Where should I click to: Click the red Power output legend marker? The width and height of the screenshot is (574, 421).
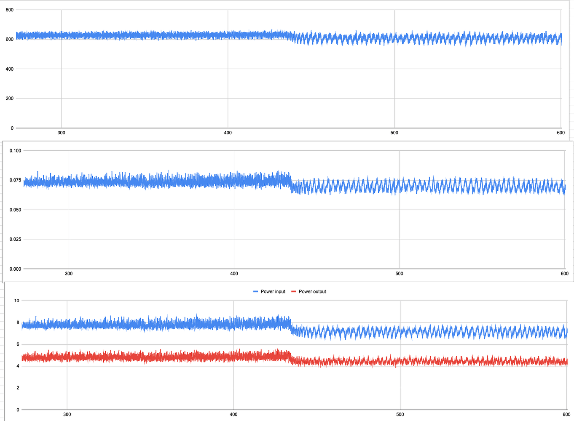pos(294,291)
